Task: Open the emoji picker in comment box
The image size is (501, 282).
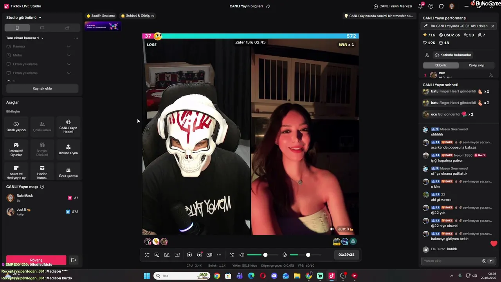Action: click(484, 261)
